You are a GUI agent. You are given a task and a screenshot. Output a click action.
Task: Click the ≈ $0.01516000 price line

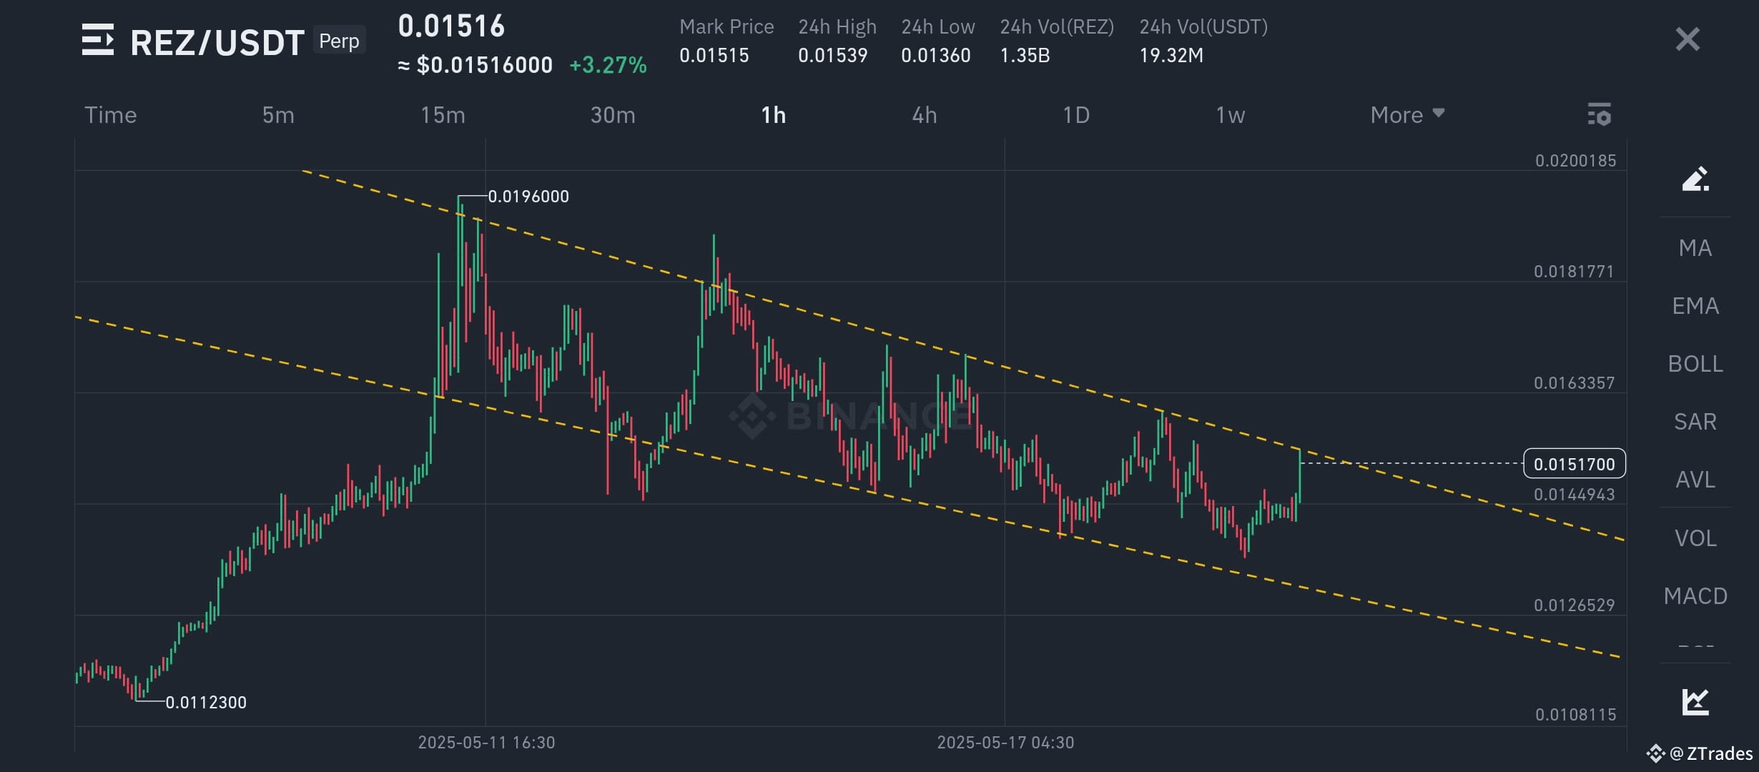coord(476,65)
